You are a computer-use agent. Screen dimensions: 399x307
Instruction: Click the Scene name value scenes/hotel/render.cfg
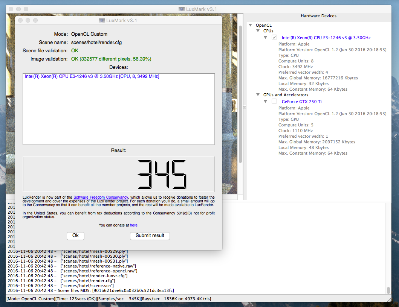pyautogui.click(x=96, y=43)
